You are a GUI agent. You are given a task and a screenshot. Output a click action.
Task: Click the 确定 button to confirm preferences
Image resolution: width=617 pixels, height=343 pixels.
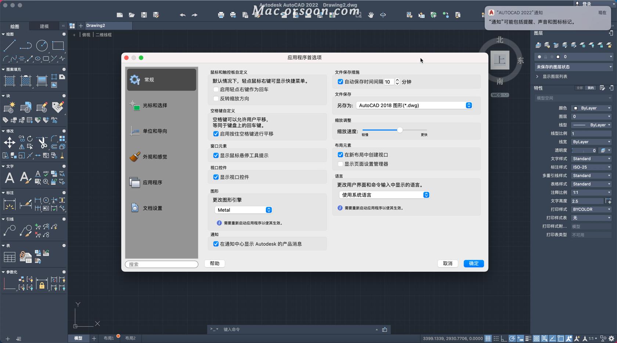pyautogui.click(x=473, y=263)
